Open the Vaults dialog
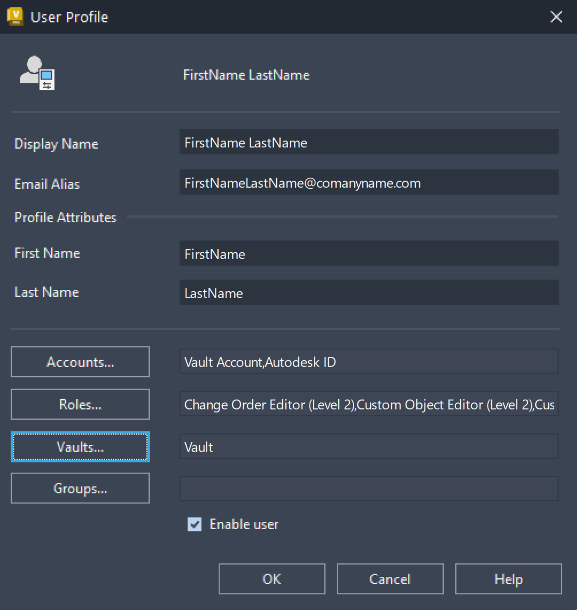This screenshot has height=610, width=577. click(x=80, y=446)
